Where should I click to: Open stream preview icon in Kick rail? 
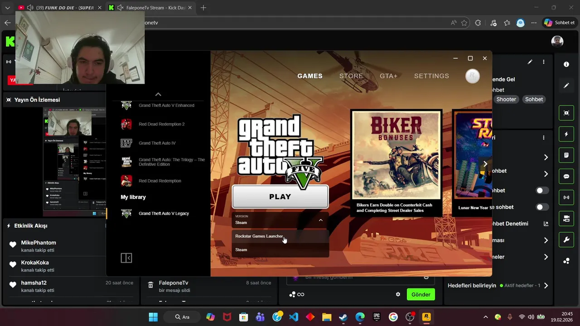(x=566, y=113)
